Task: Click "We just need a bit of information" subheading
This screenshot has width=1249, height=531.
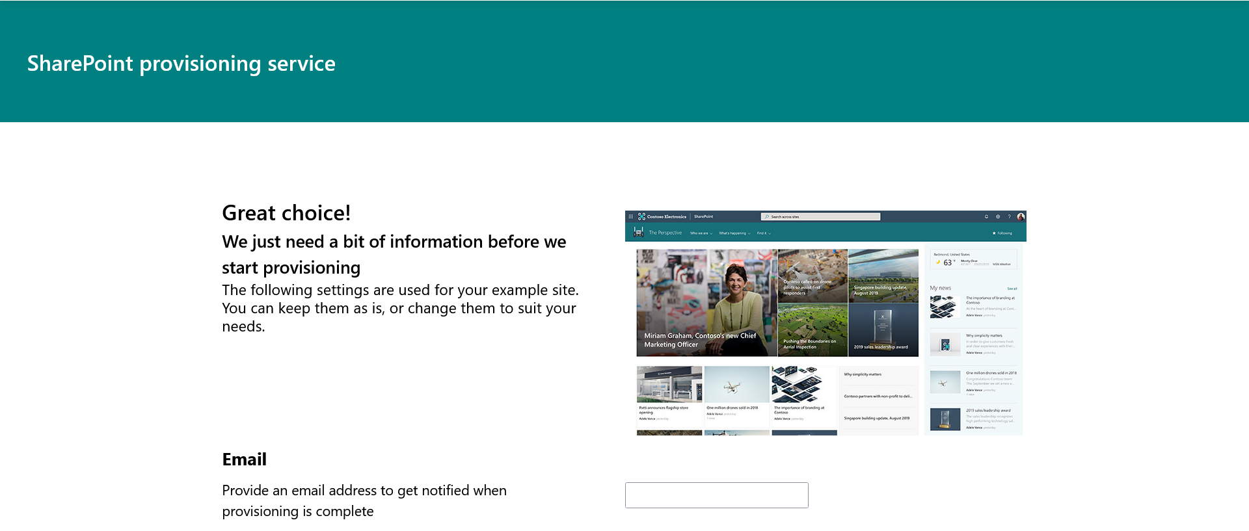Action: tap(394, 254)
